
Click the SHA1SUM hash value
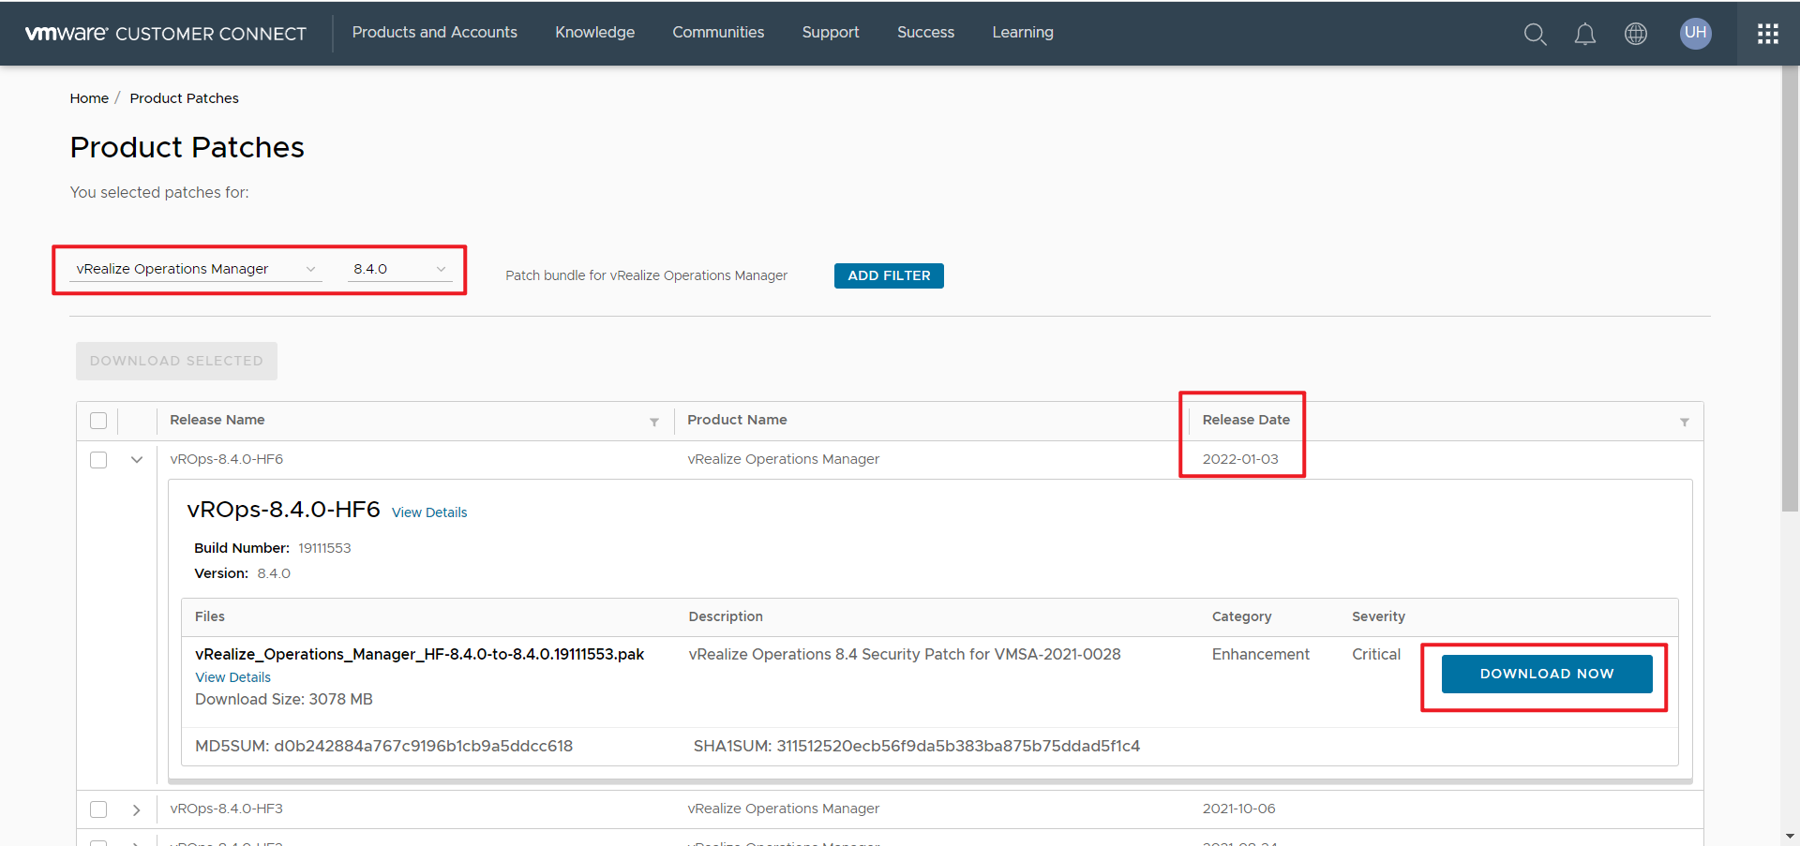958,746
